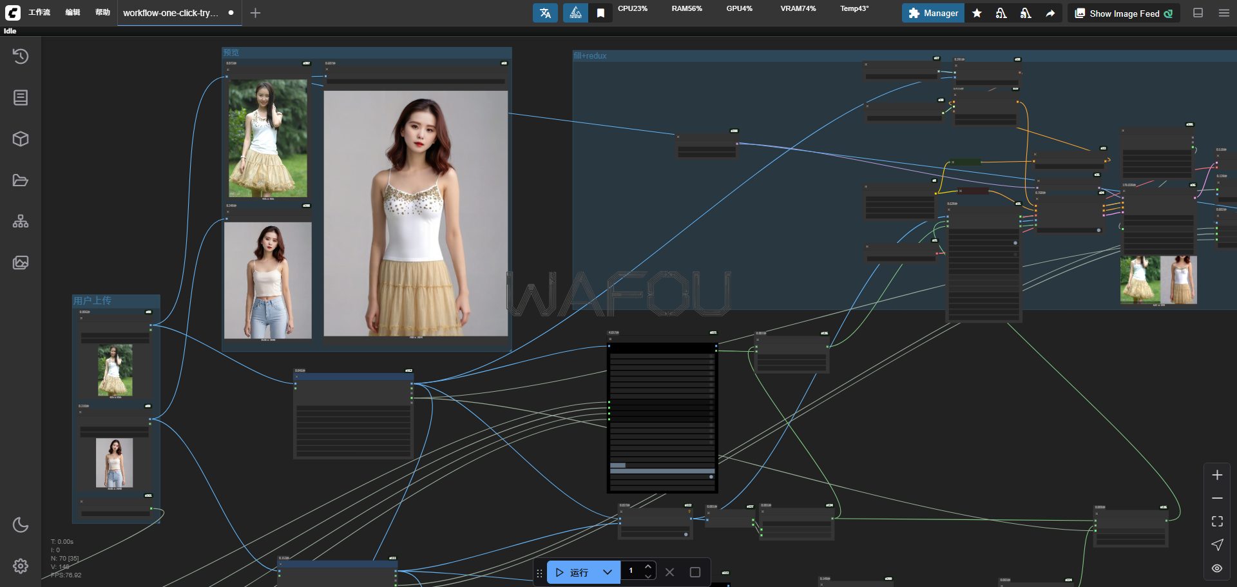
Task: Click the star icon beside Manager
Action: click(x=977, y=13)
